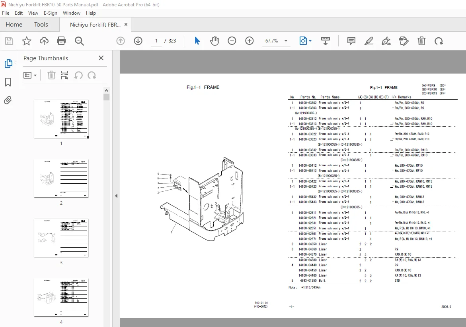Image resolution: width=466 pixels, height=327 pixels.
Task: Click the Save file icon
Action: tap(9, 41)
